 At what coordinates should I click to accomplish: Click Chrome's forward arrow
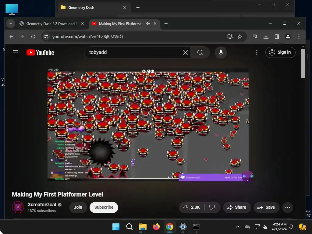[22, 37]
